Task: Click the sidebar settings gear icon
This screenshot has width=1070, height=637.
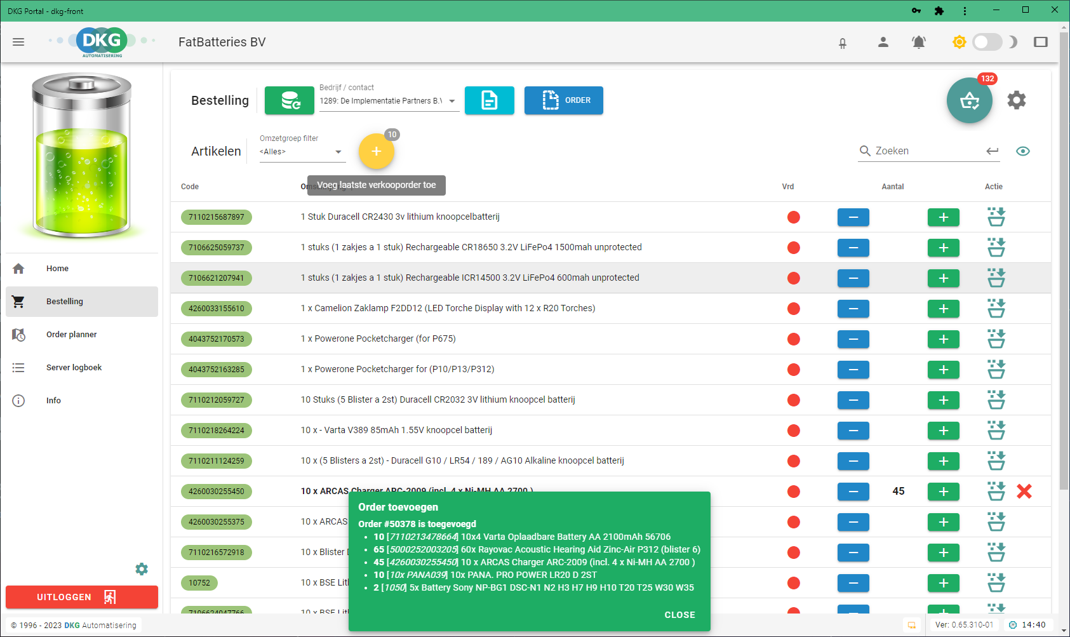Action: point(142,569)
